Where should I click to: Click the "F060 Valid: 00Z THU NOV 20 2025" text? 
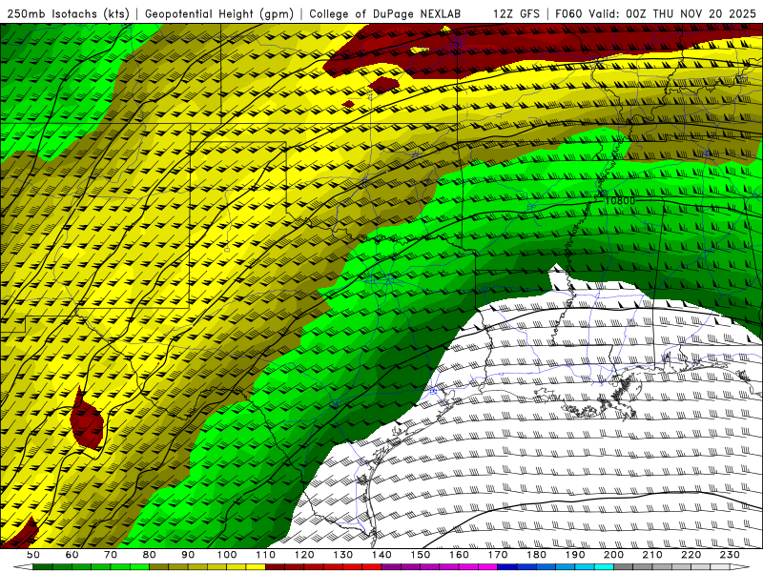click(x=655, y=13)
